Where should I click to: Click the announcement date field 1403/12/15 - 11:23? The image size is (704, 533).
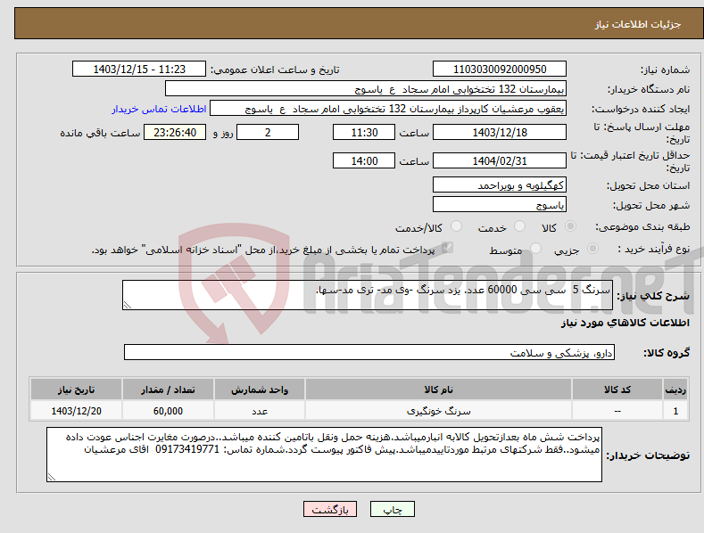(138, 70)
